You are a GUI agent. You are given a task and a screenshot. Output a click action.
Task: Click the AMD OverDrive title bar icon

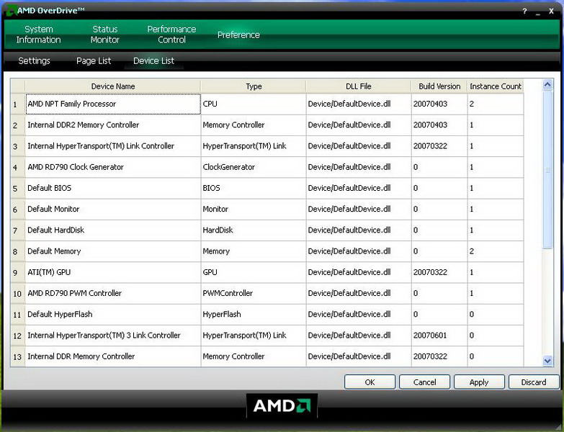click(11, 11)
